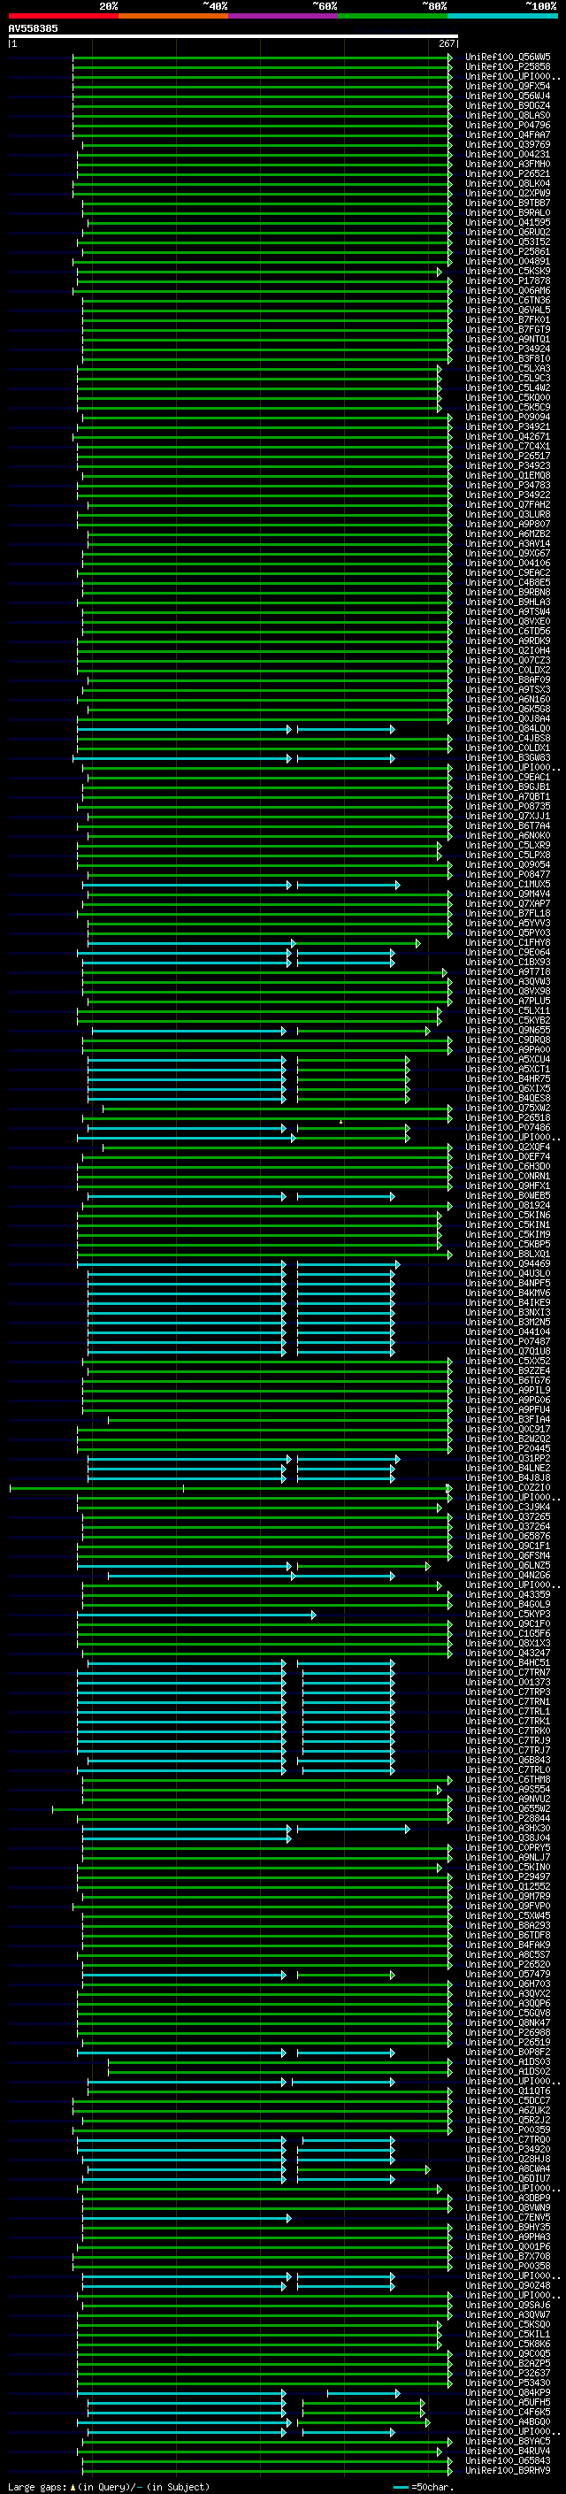Image resolution: width=566 pixels, height=2494 pixels.
Task: Select the UniRef100_P07486 label
Action: (x=508, y=1127)
